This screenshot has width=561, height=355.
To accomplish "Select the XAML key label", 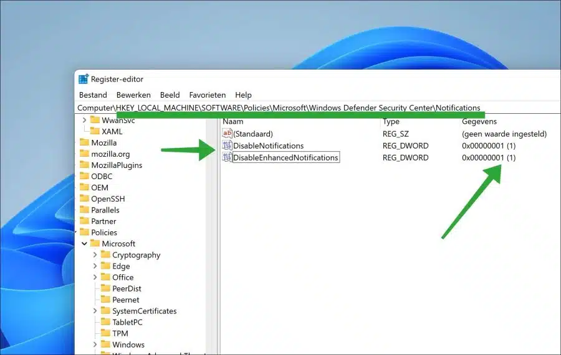I will click(x=112, y=131).
